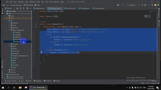Toggle the Project tool window stripe button

coord(2,11)
